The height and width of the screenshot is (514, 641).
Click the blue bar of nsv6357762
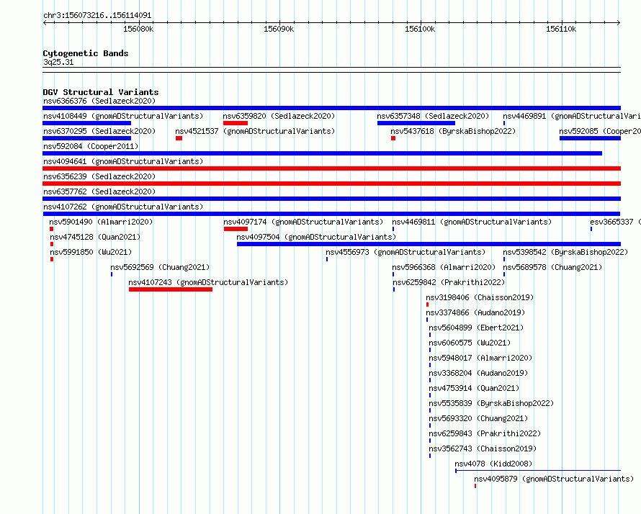pos(331,199)
